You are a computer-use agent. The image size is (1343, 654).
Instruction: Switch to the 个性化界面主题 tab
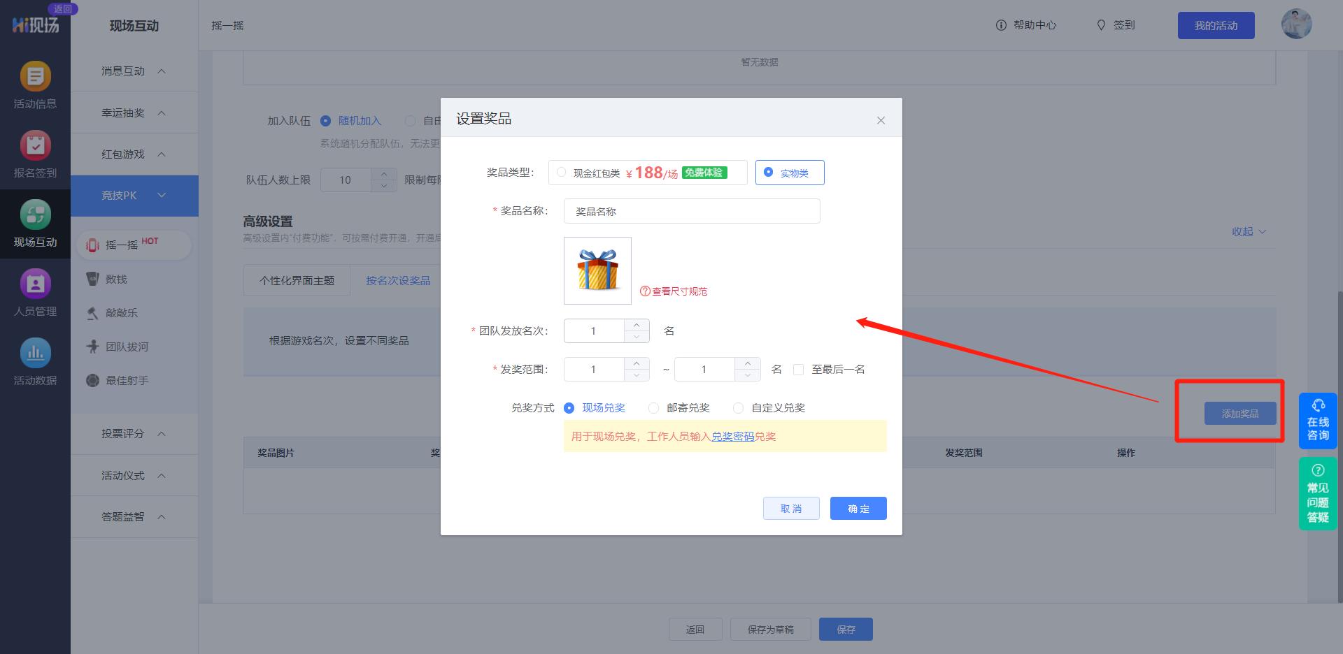pyautogui.click(x=296, y=279)
